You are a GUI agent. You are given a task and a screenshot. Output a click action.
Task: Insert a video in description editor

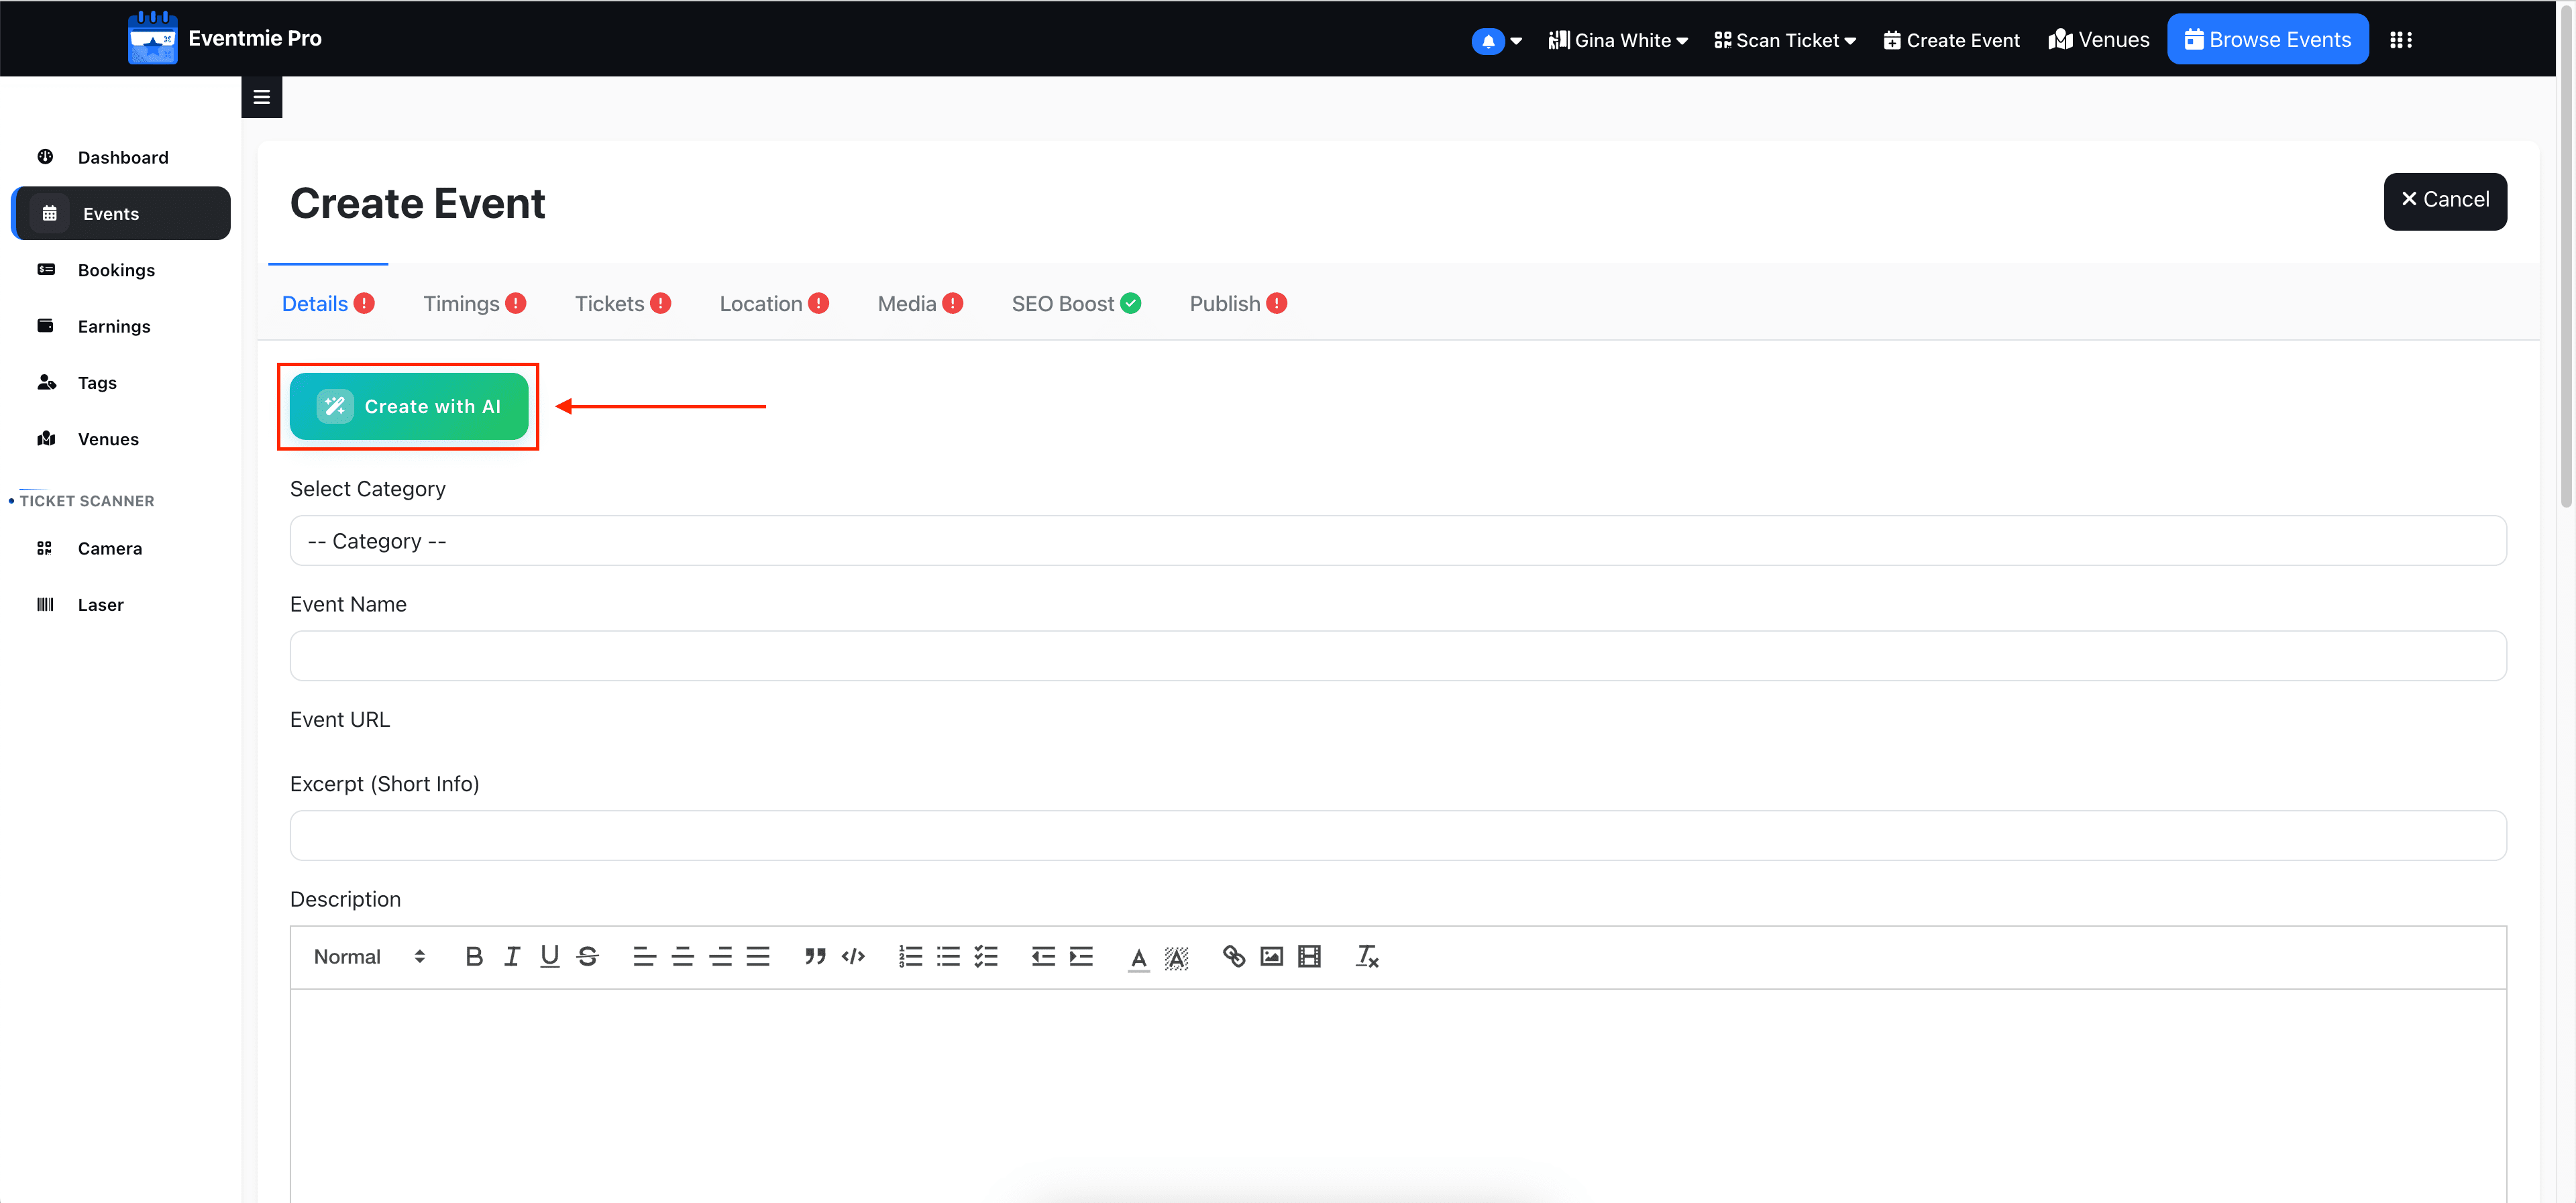click(1309, 957)
